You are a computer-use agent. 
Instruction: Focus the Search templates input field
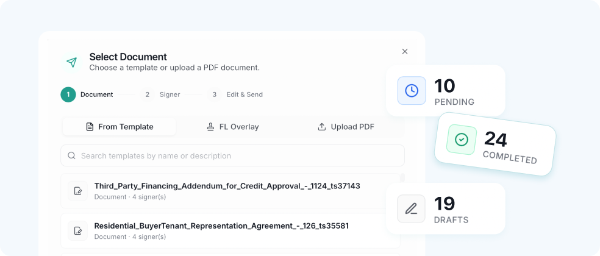click(233, 156)
